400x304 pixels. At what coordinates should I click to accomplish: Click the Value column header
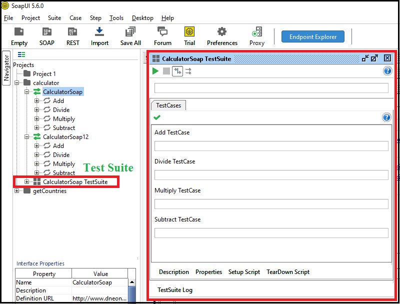(x=100, y=273)
